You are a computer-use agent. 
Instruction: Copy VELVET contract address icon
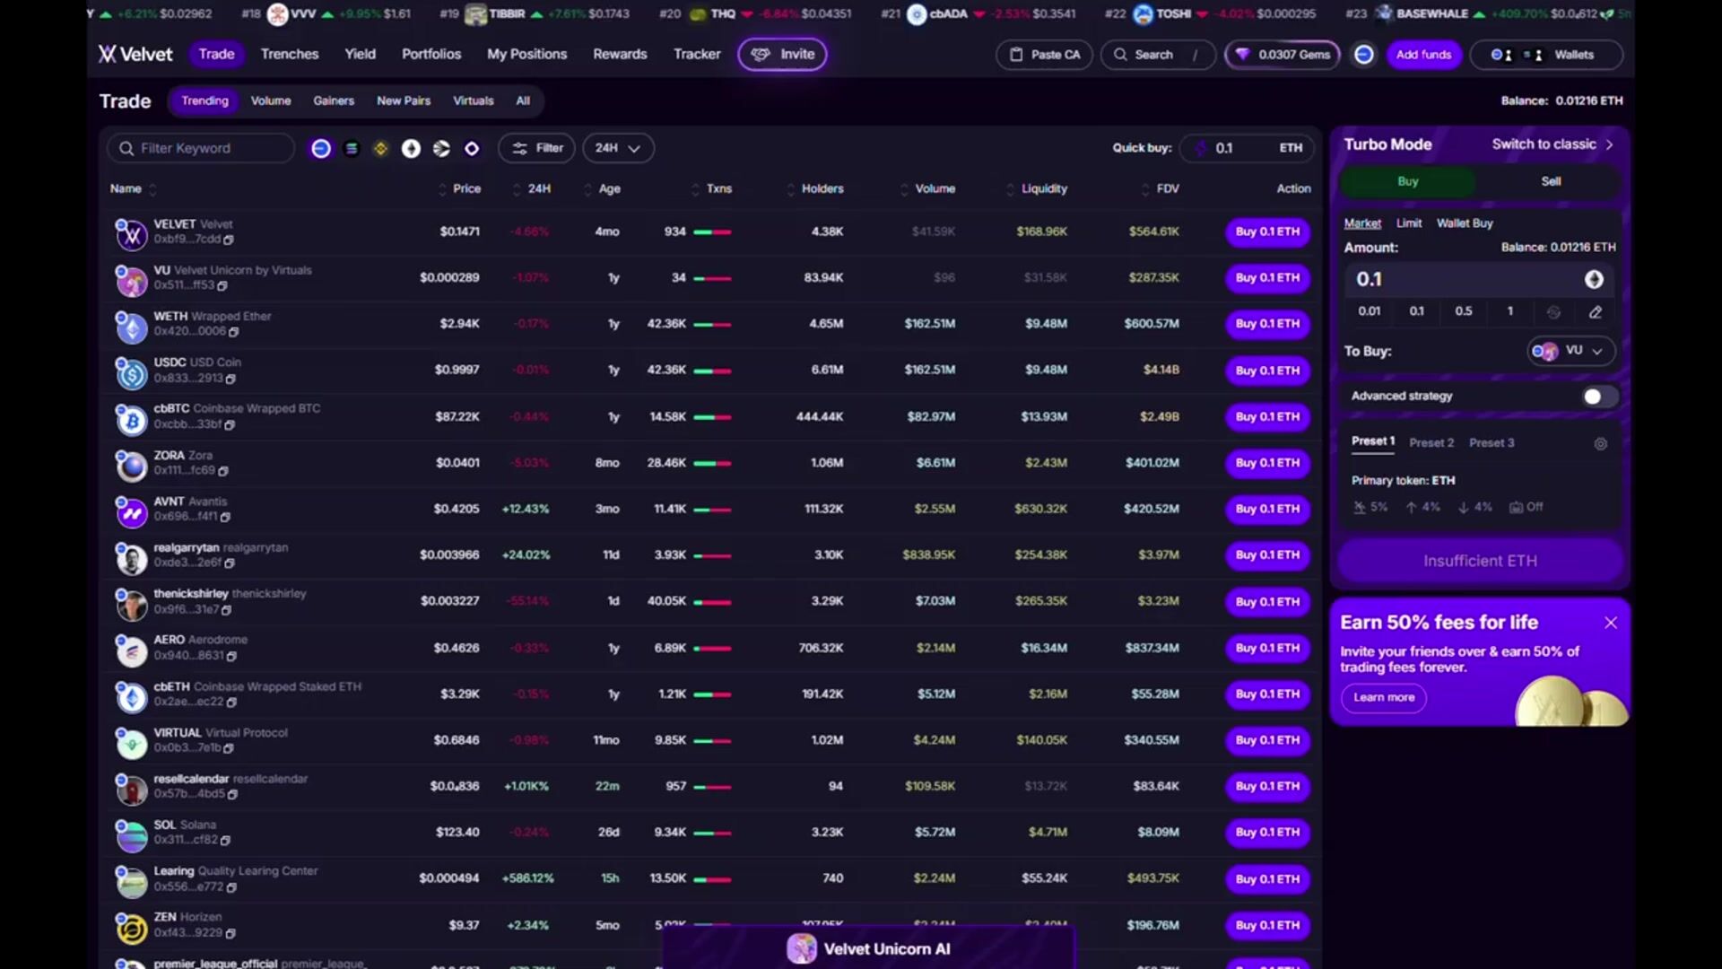[229, 240]
